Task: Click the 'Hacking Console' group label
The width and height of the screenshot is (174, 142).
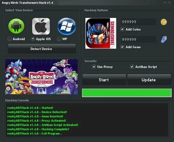Action: click(17, 100)
